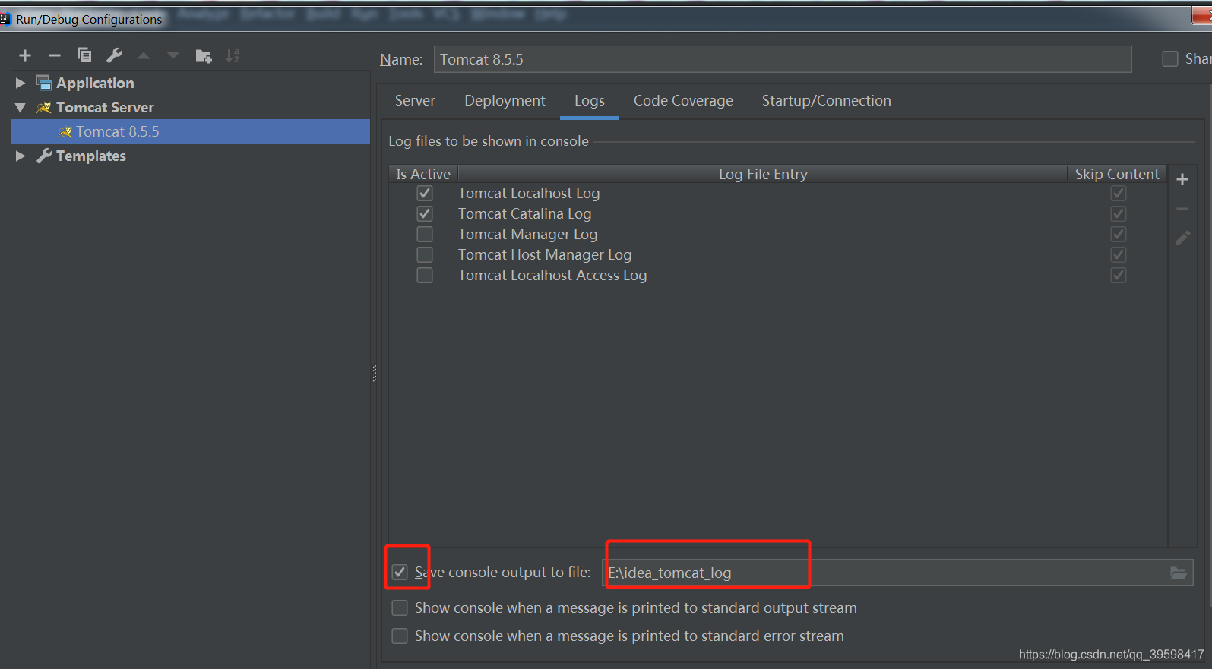
Task: Toggle Skip Content for Tomcat Catalina Log
Action: [1119, 213]
